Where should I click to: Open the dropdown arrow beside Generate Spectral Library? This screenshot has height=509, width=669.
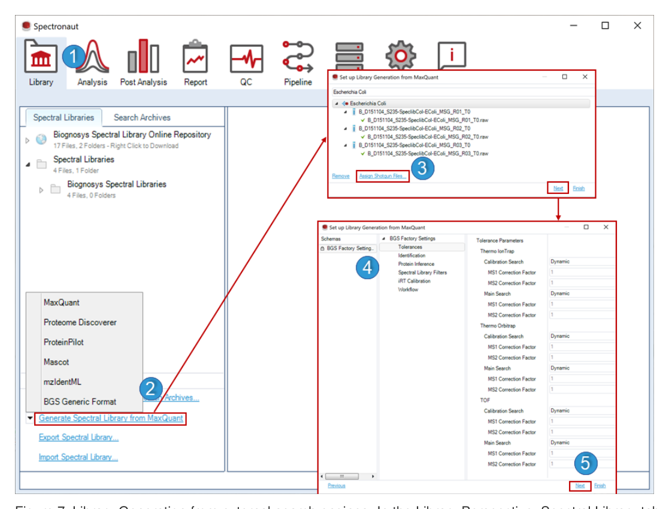tap(30, 418)
